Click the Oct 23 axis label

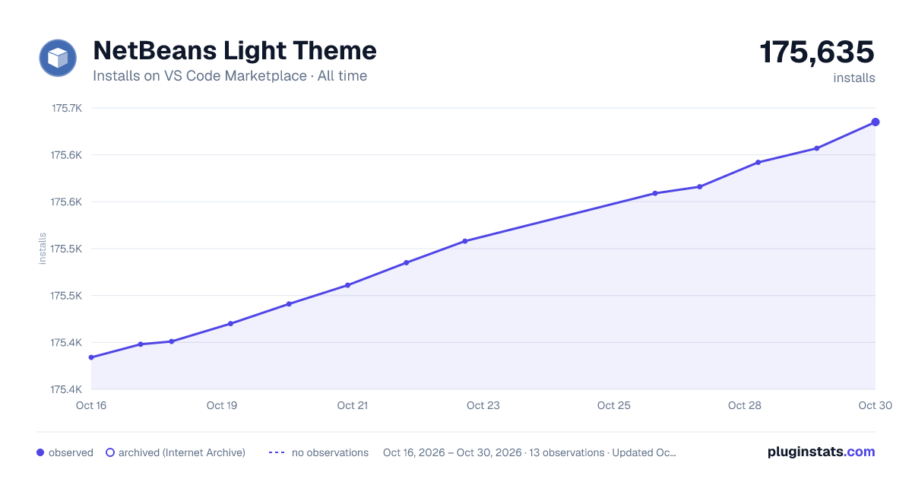[483, 405]
